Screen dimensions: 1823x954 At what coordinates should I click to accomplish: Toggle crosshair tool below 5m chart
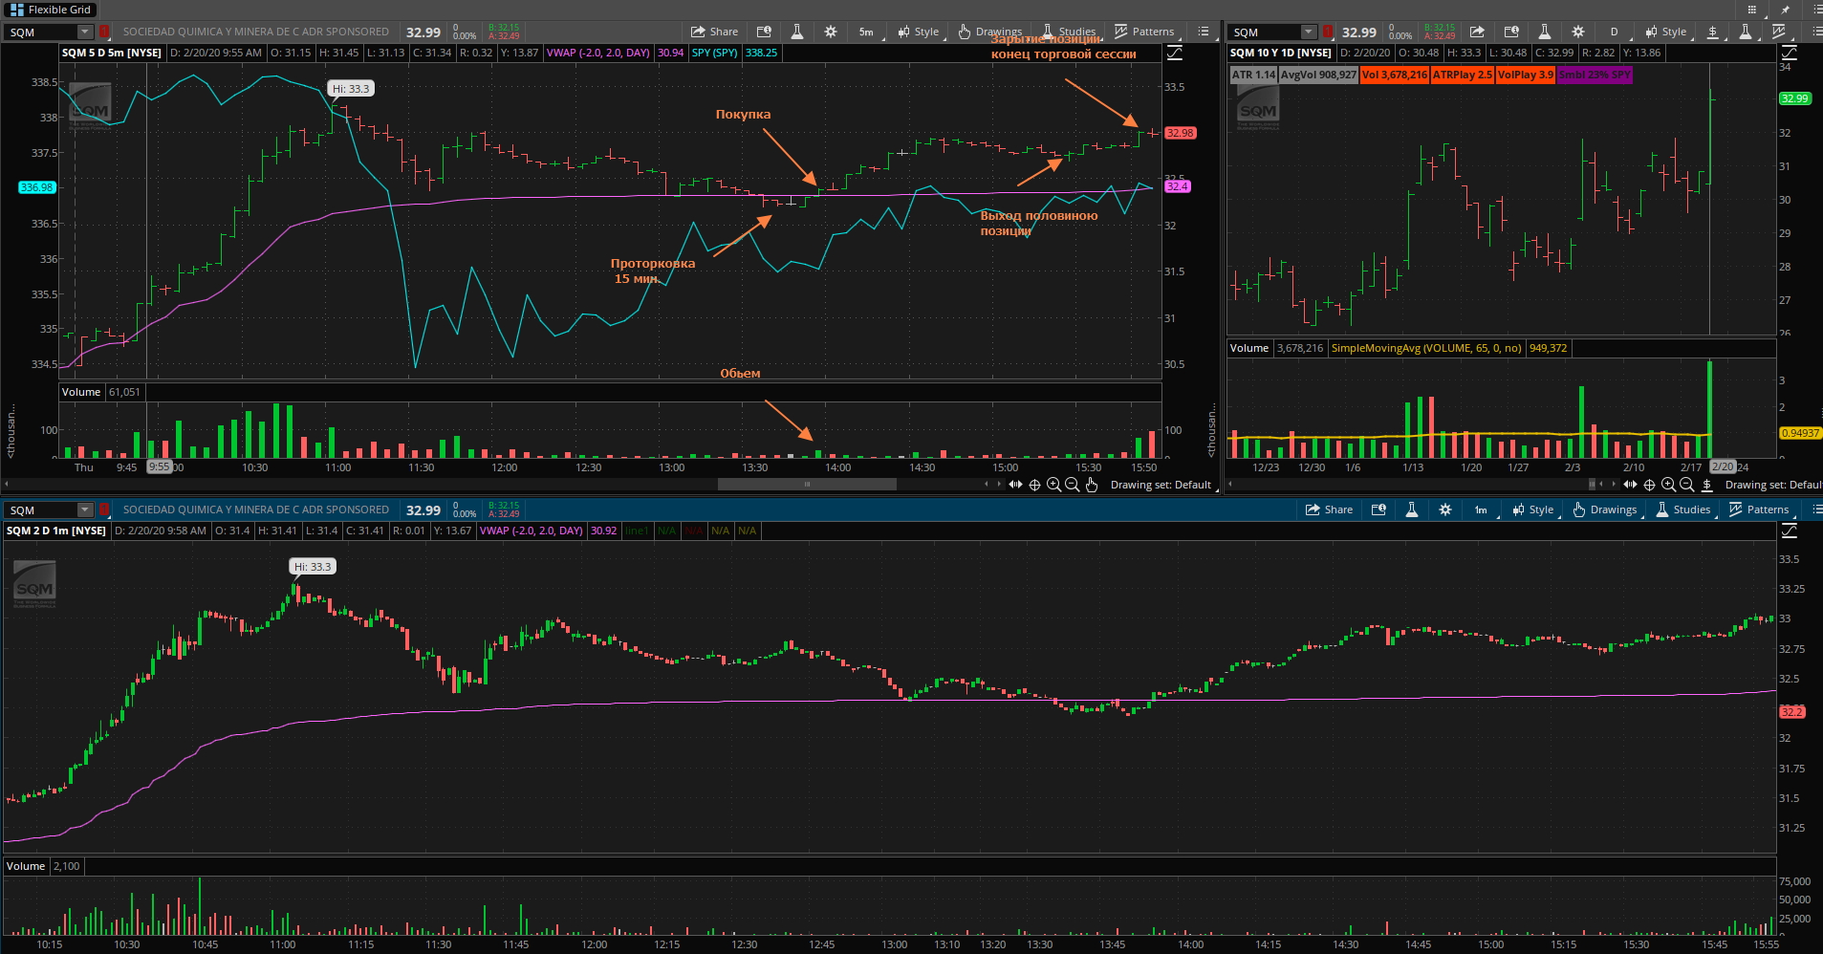click(x=1034, y=485)
